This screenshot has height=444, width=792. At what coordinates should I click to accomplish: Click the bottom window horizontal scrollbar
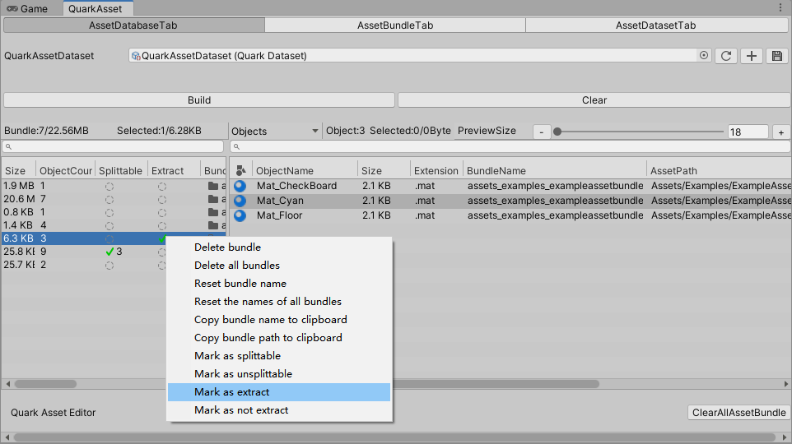(x=394, y=437)
